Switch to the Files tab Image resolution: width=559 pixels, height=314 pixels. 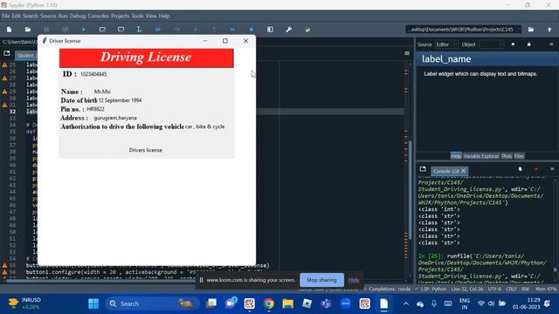[519, 156]
